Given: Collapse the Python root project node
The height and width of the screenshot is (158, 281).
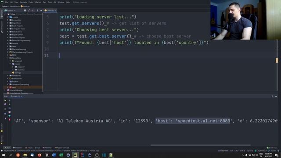Looking at the screenshot, I should [5, 14].
